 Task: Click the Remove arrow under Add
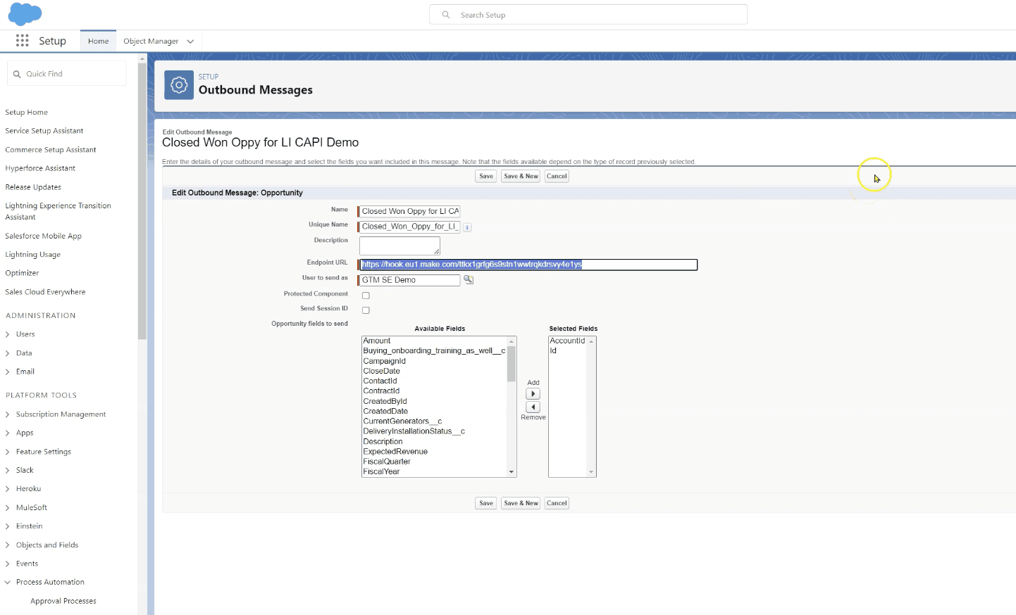pyautogui.click(x=533, y=407)
